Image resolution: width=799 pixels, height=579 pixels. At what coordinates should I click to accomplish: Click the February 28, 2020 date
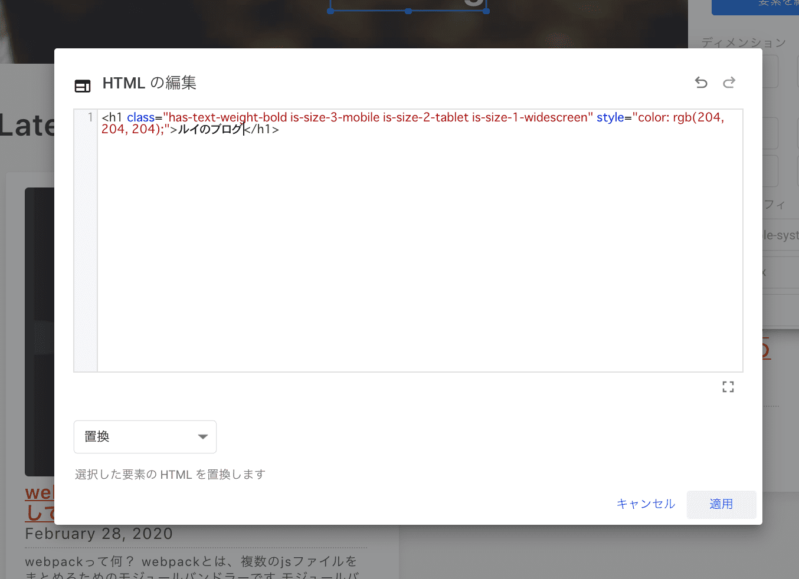click(x=99, y=534)
